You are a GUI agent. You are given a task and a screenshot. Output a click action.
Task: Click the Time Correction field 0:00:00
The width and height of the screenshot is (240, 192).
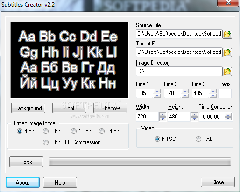point(212,117)
